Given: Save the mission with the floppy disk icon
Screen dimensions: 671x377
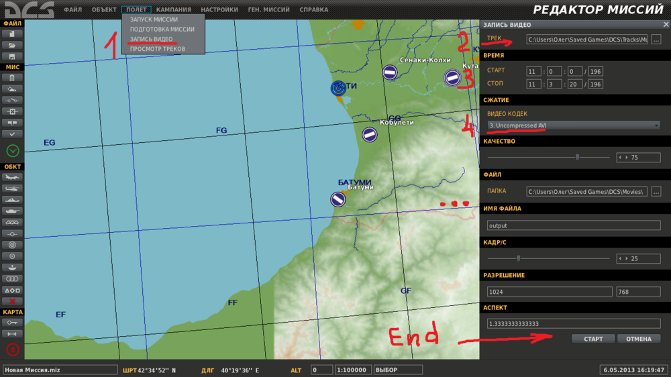Looking at the screenshot, I should coord(12,56).
